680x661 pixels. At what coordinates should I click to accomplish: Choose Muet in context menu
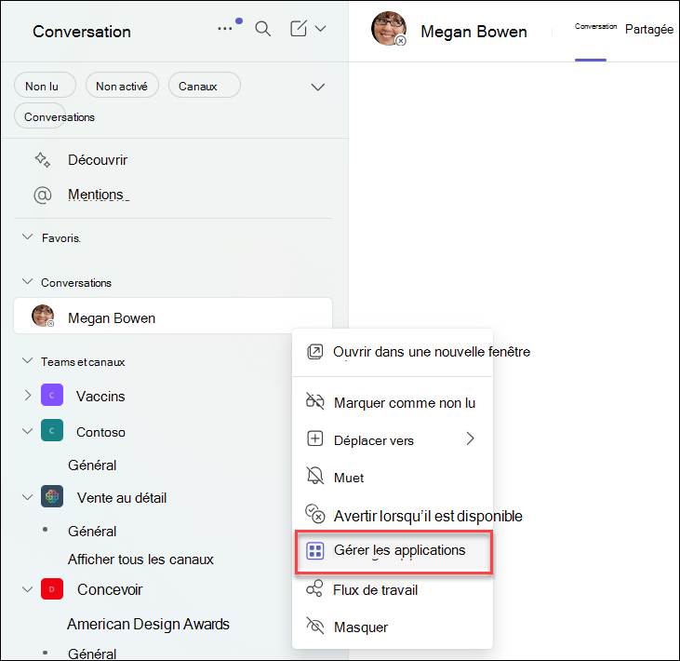pos(393,478)
